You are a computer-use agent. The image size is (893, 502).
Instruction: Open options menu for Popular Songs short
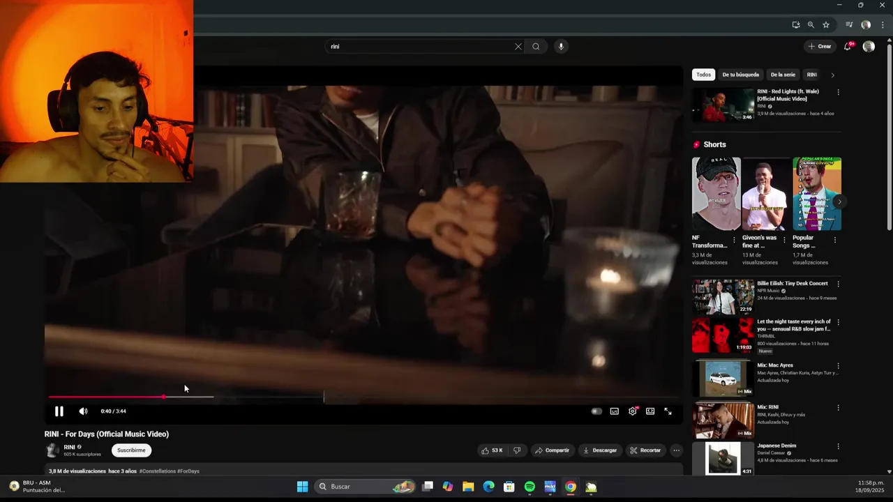(x=835, y=240)
